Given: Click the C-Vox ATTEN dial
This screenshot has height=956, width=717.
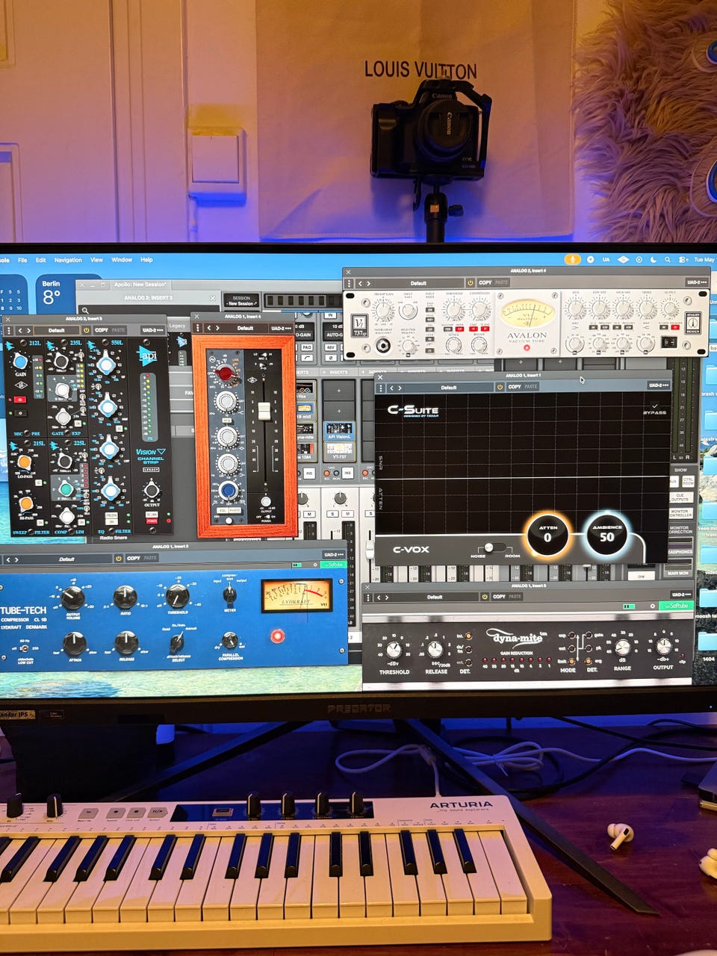Looking at the screenshot, I should click(547, 536).
